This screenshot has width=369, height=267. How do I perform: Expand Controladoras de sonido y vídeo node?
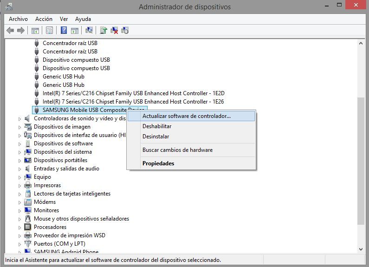(x=20, y=119)
